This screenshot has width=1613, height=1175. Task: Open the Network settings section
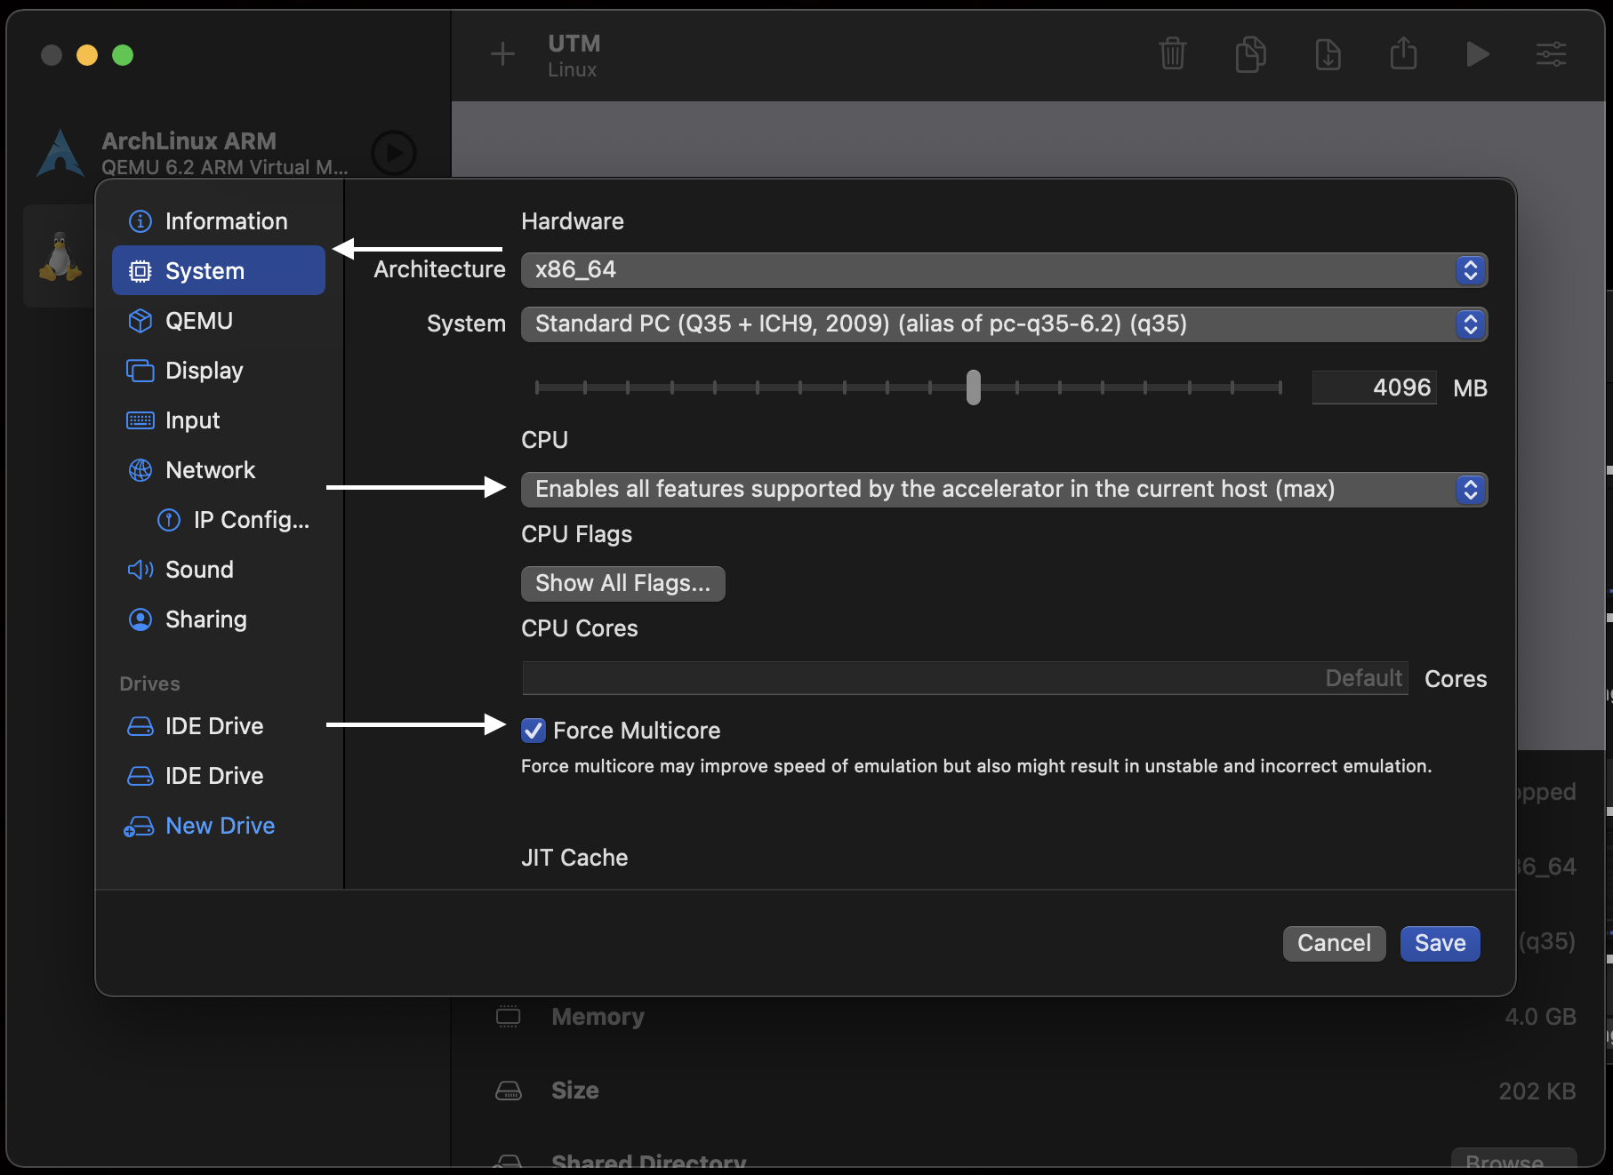[x=210, y=470]
